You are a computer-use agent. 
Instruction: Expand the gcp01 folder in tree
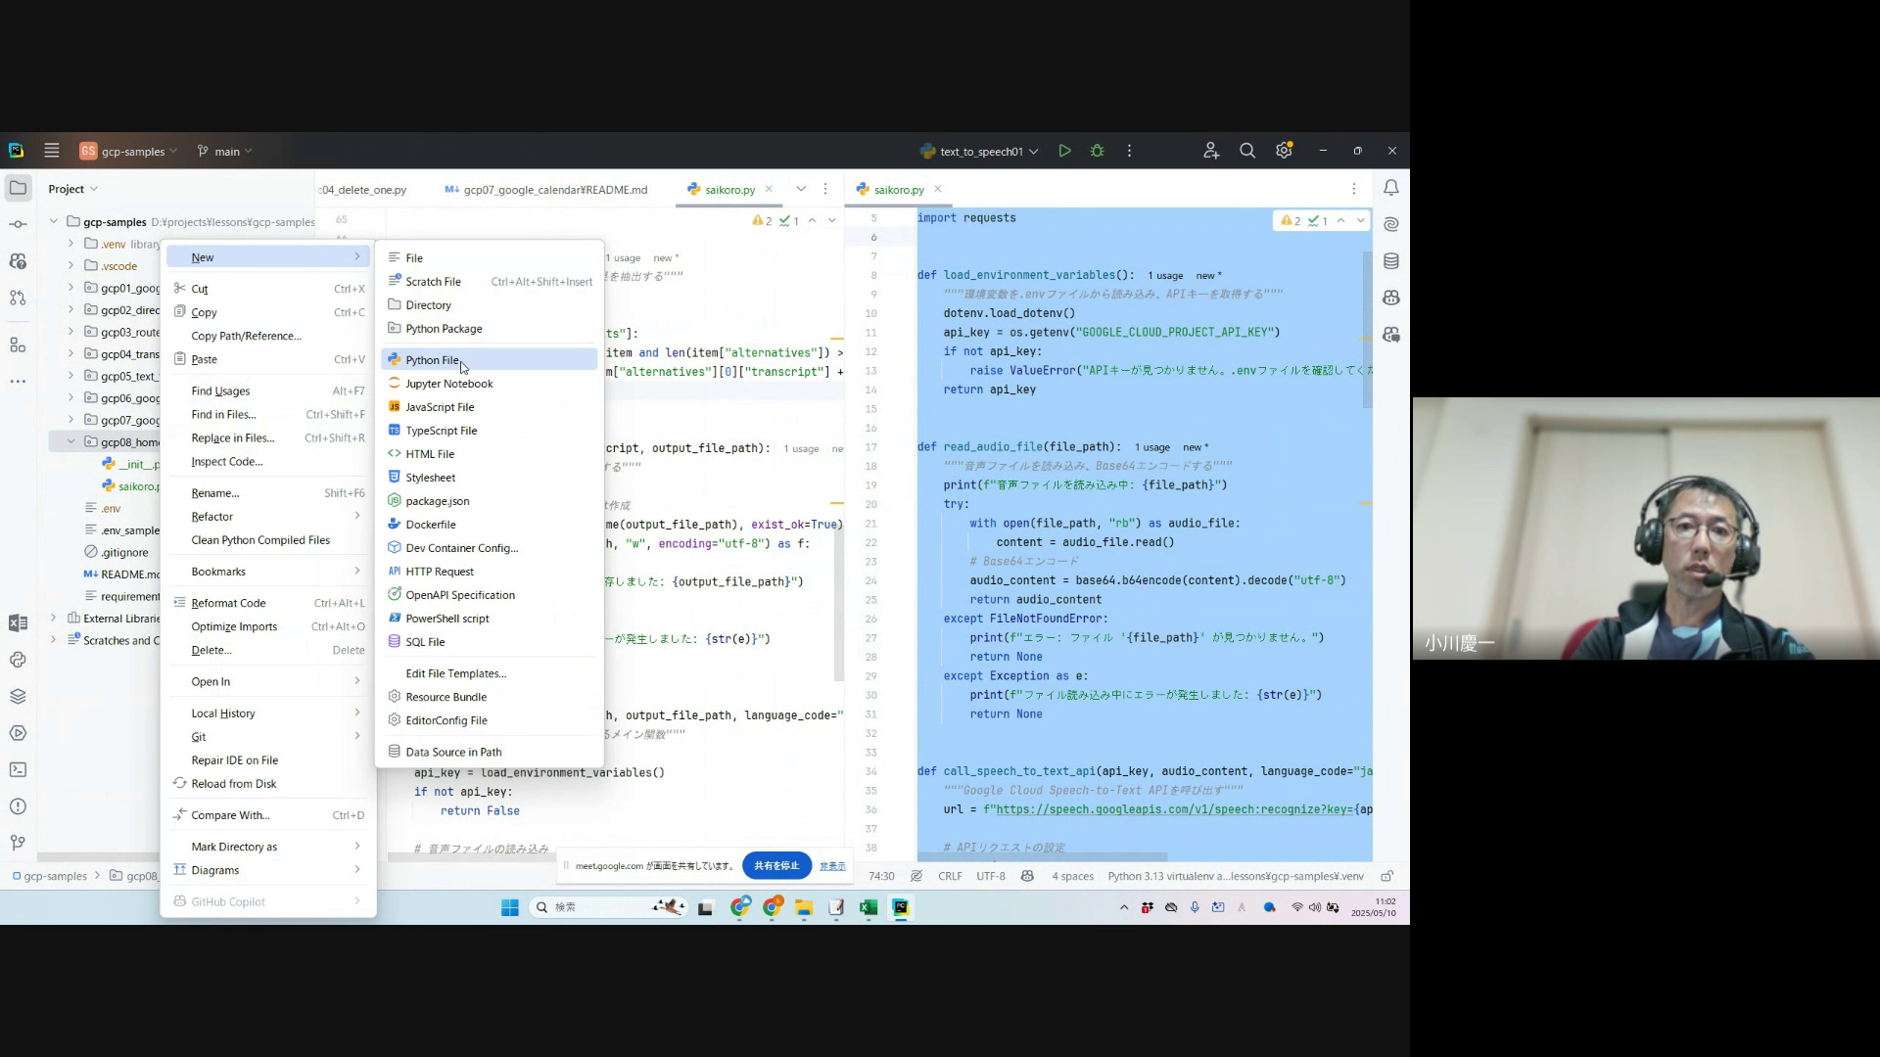[70, 288]
